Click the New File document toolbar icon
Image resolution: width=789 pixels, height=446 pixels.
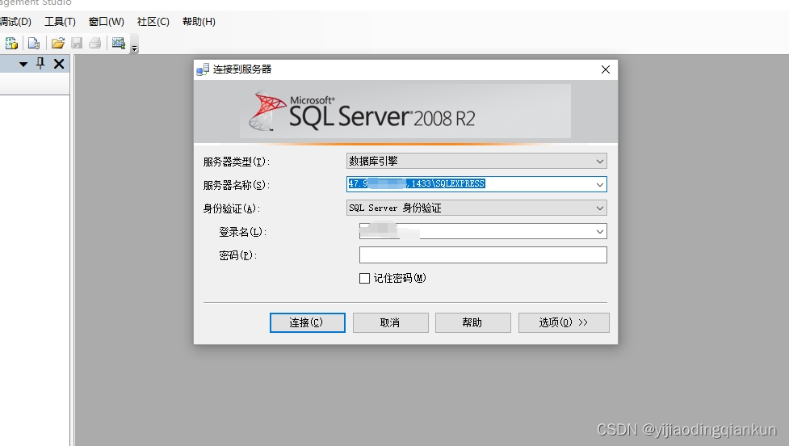tap(34, 44)
